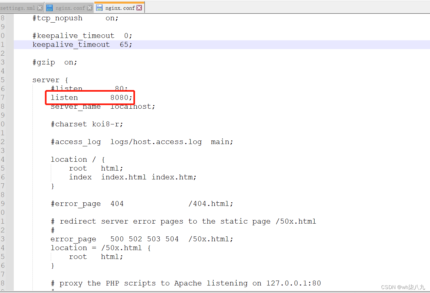This screenshot has width=430, height=293.
Task: Click the value 65 after keepalive_timeout
Action: point(124,45)
